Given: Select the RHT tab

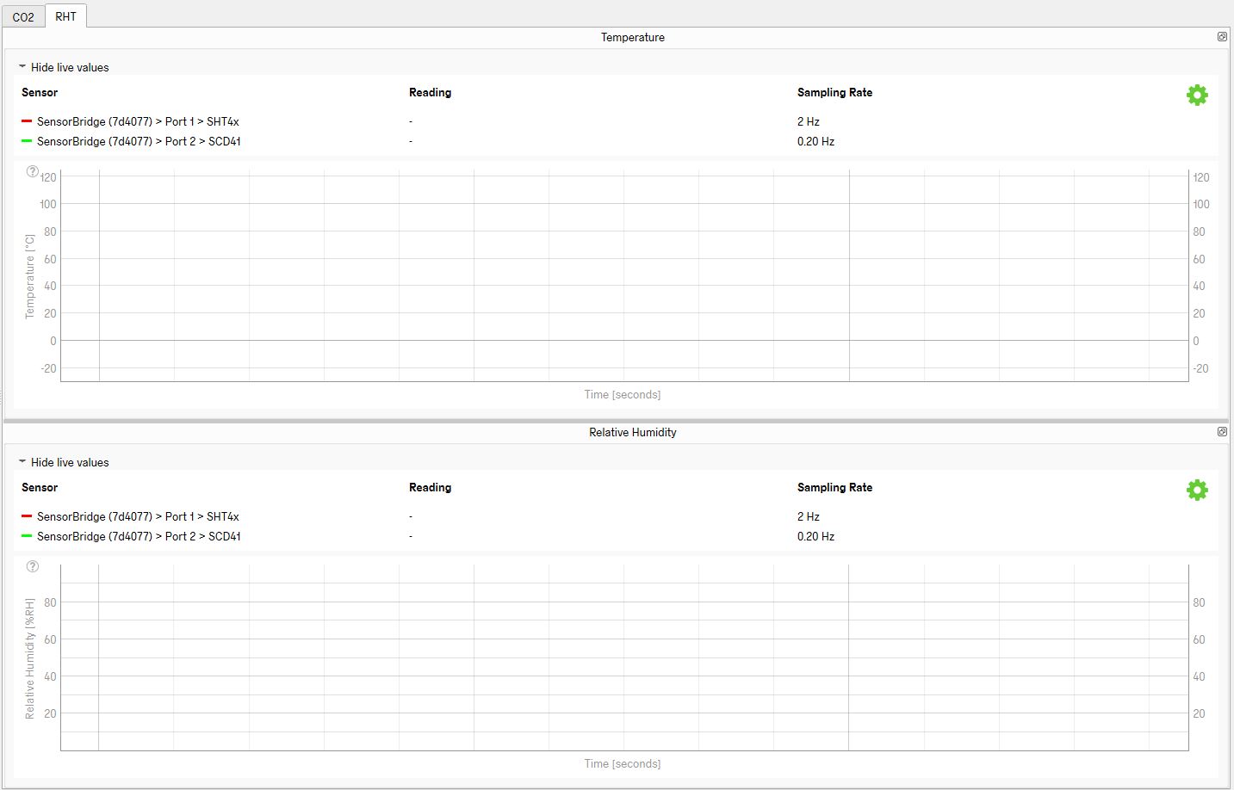Looking at the screenshot, I should (65, 16).
